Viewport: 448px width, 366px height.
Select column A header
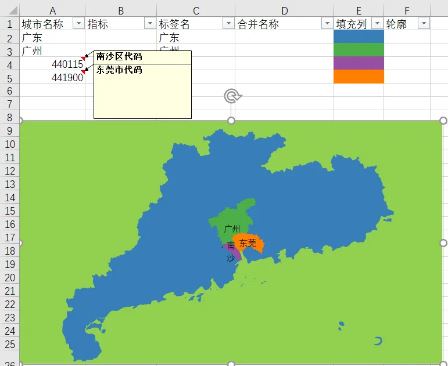52,11
